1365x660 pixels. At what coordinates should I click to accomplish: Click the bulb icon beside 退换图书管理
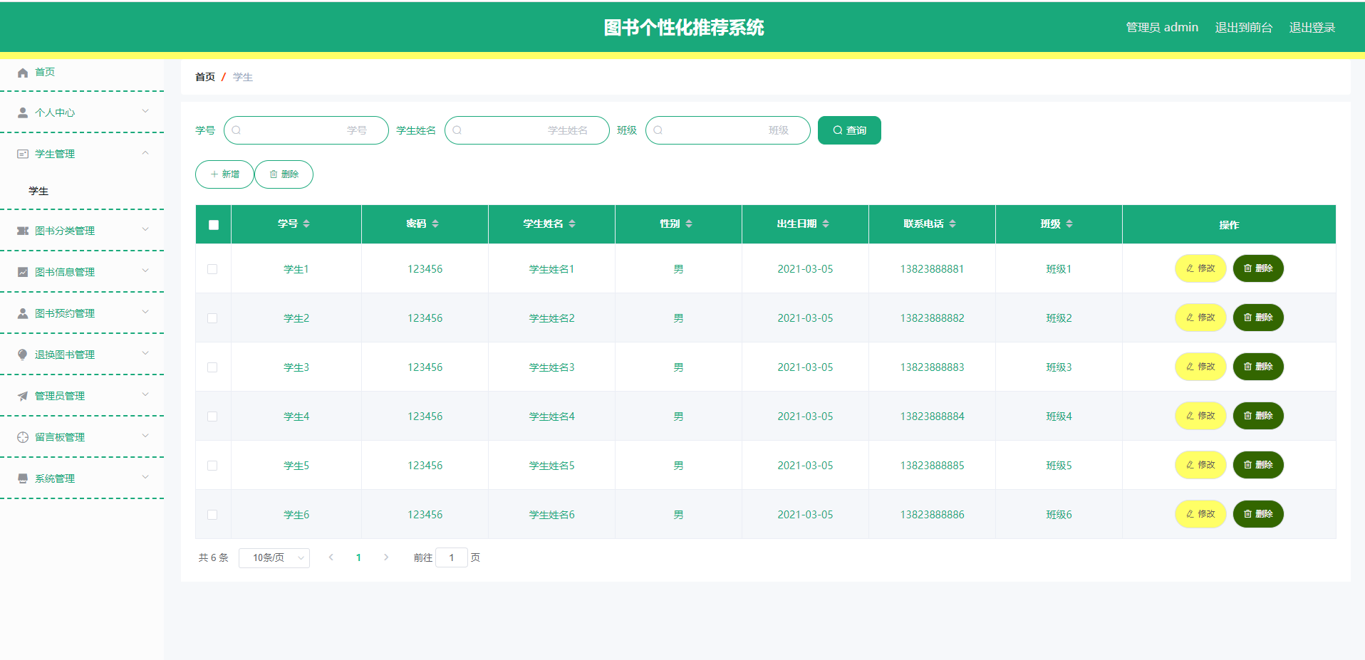point(23,355)
